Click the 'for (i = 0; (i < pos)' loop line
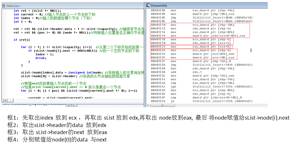 pyautogui.click(x=79, y=91)
